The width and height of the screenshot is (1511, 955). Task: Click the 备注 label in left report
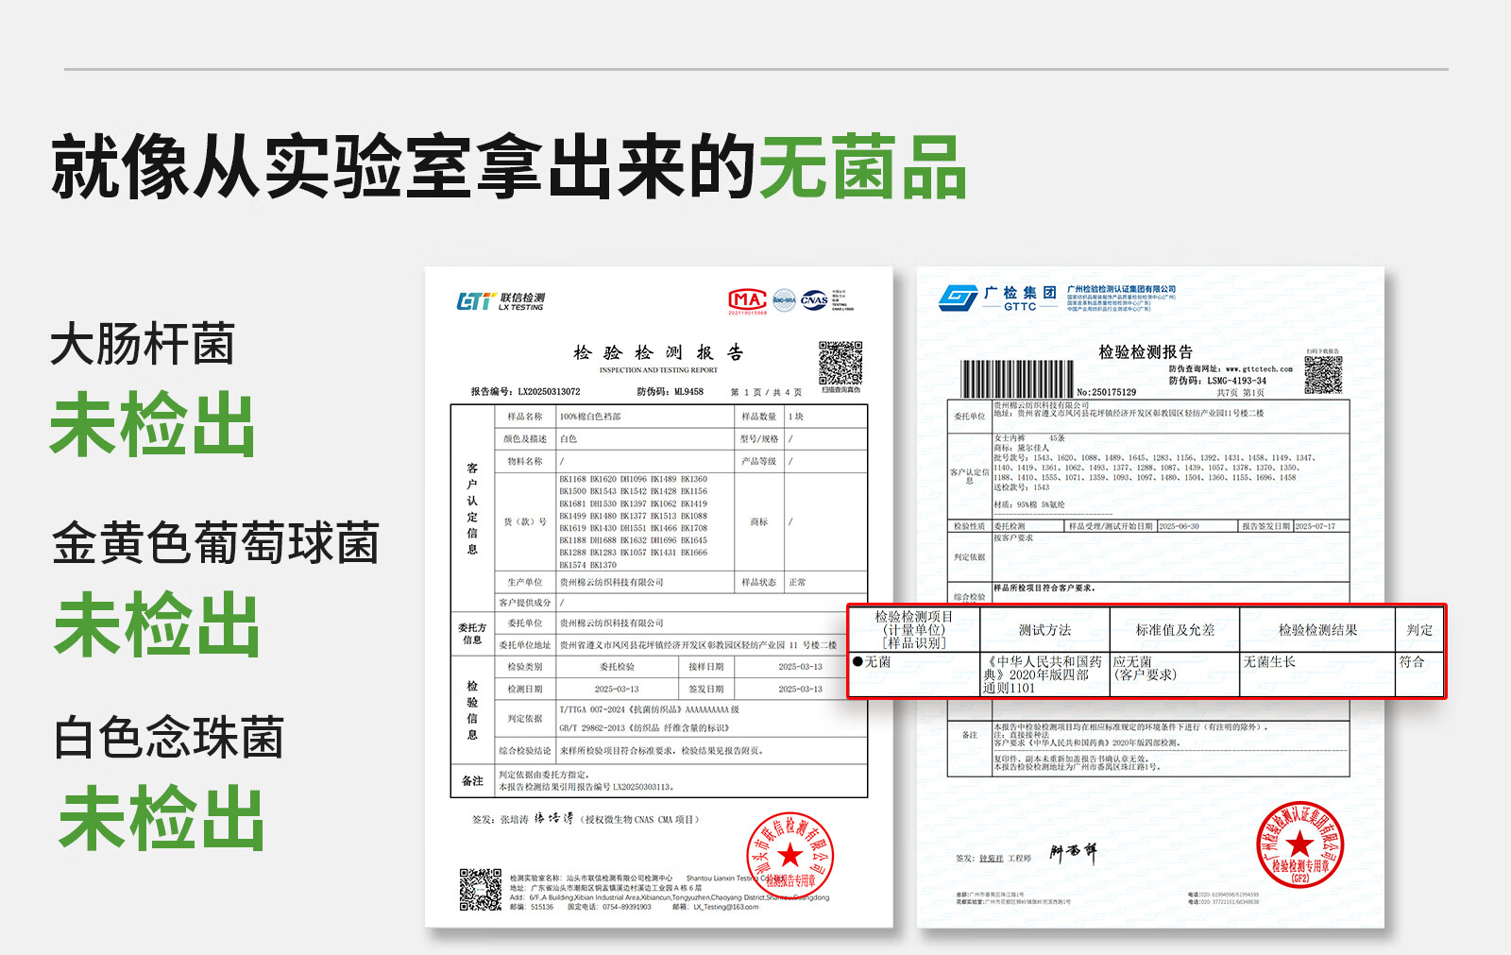tap(472, 781)
